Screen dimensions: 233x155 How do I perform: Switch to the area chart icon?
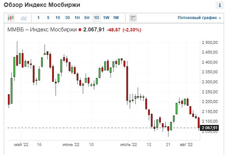[x=24, y=18]
